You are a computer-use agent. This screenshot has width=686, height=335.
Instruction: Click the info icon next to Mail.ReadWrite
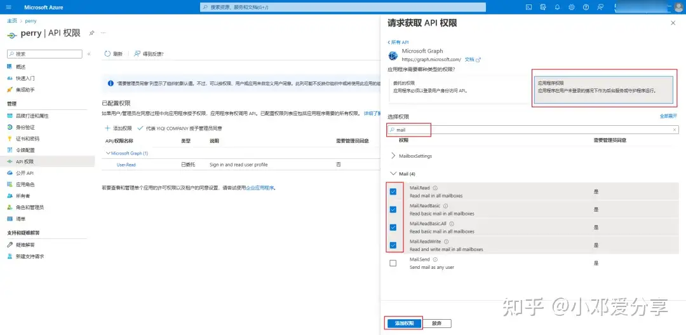point(447,242)
